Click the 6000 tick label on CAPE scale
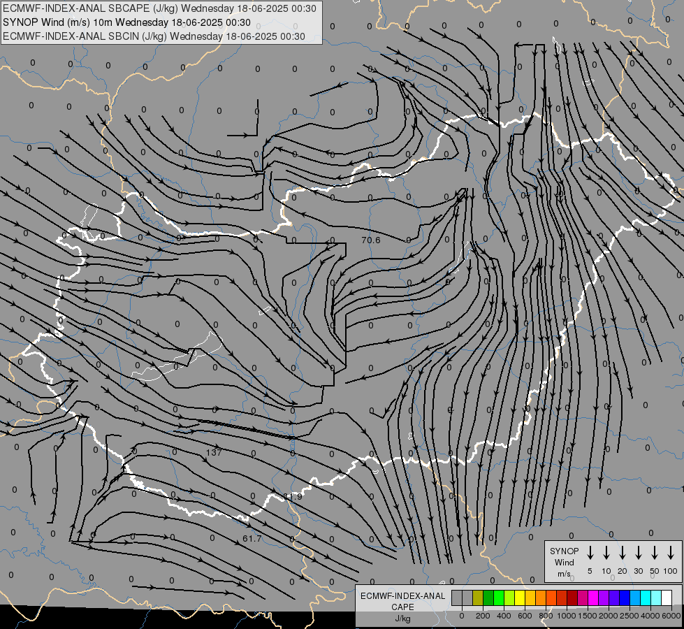684x629 pixels. (x=671, y=616)
